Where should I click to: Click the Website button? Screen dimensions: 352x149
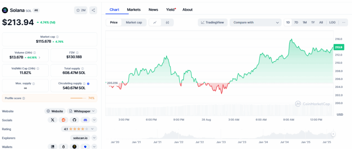tap(55, 111)
